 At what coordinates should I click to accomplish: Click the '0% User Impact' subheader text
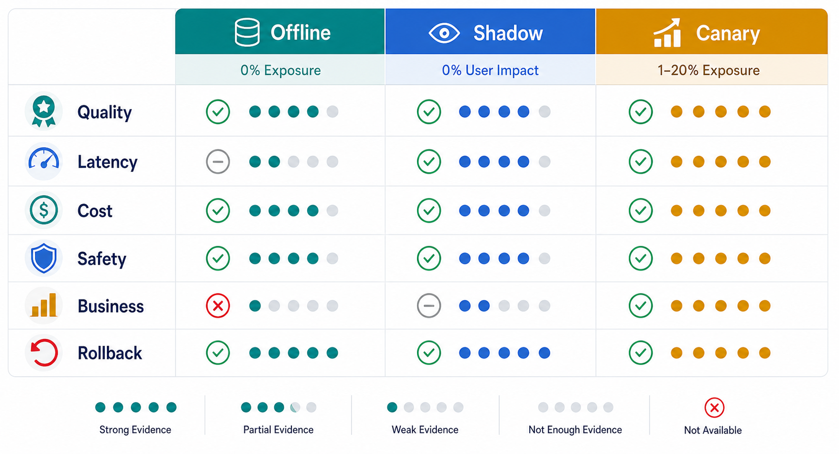(490, 70)
